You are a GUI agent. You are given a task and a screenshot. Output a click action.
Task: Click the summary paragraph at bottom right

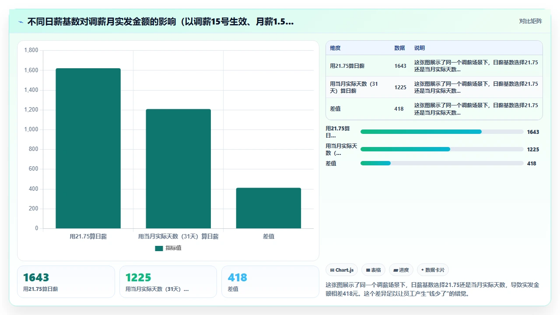tap(432, 289)
